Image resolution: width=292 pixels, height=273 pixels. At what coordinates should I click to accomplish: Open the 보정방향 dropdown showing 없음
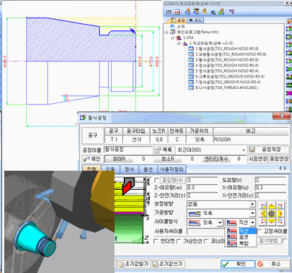point(221,204)
